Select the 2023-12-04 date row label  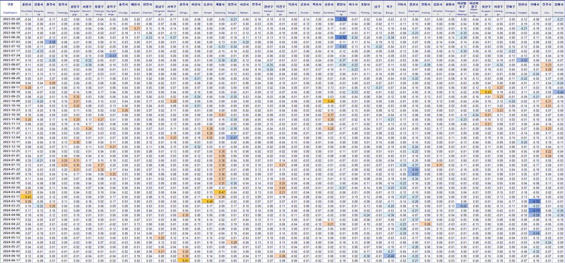10,137
